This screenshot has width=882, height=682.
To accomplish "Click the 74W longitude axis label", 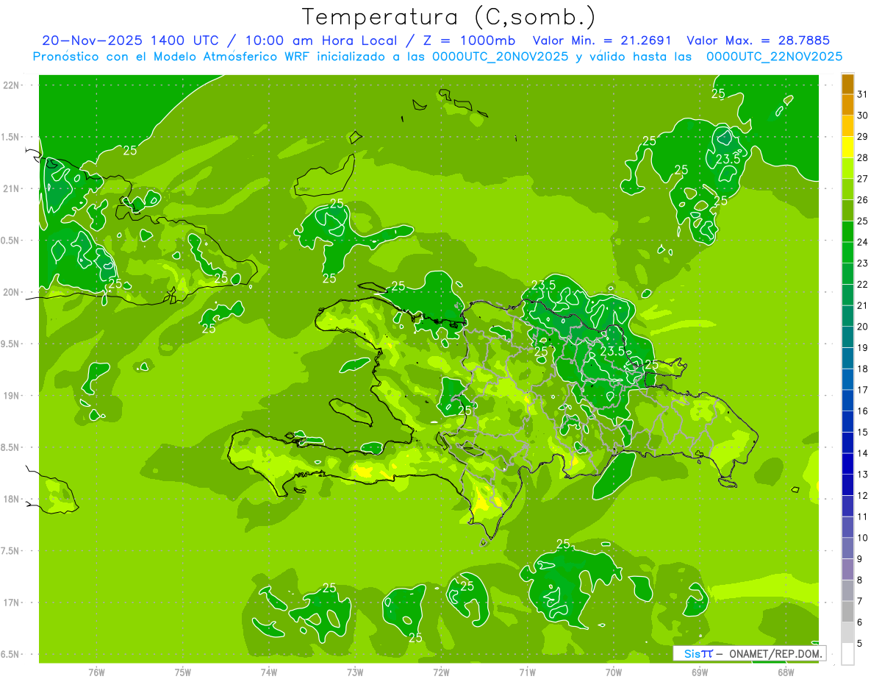I will point(268,672).
